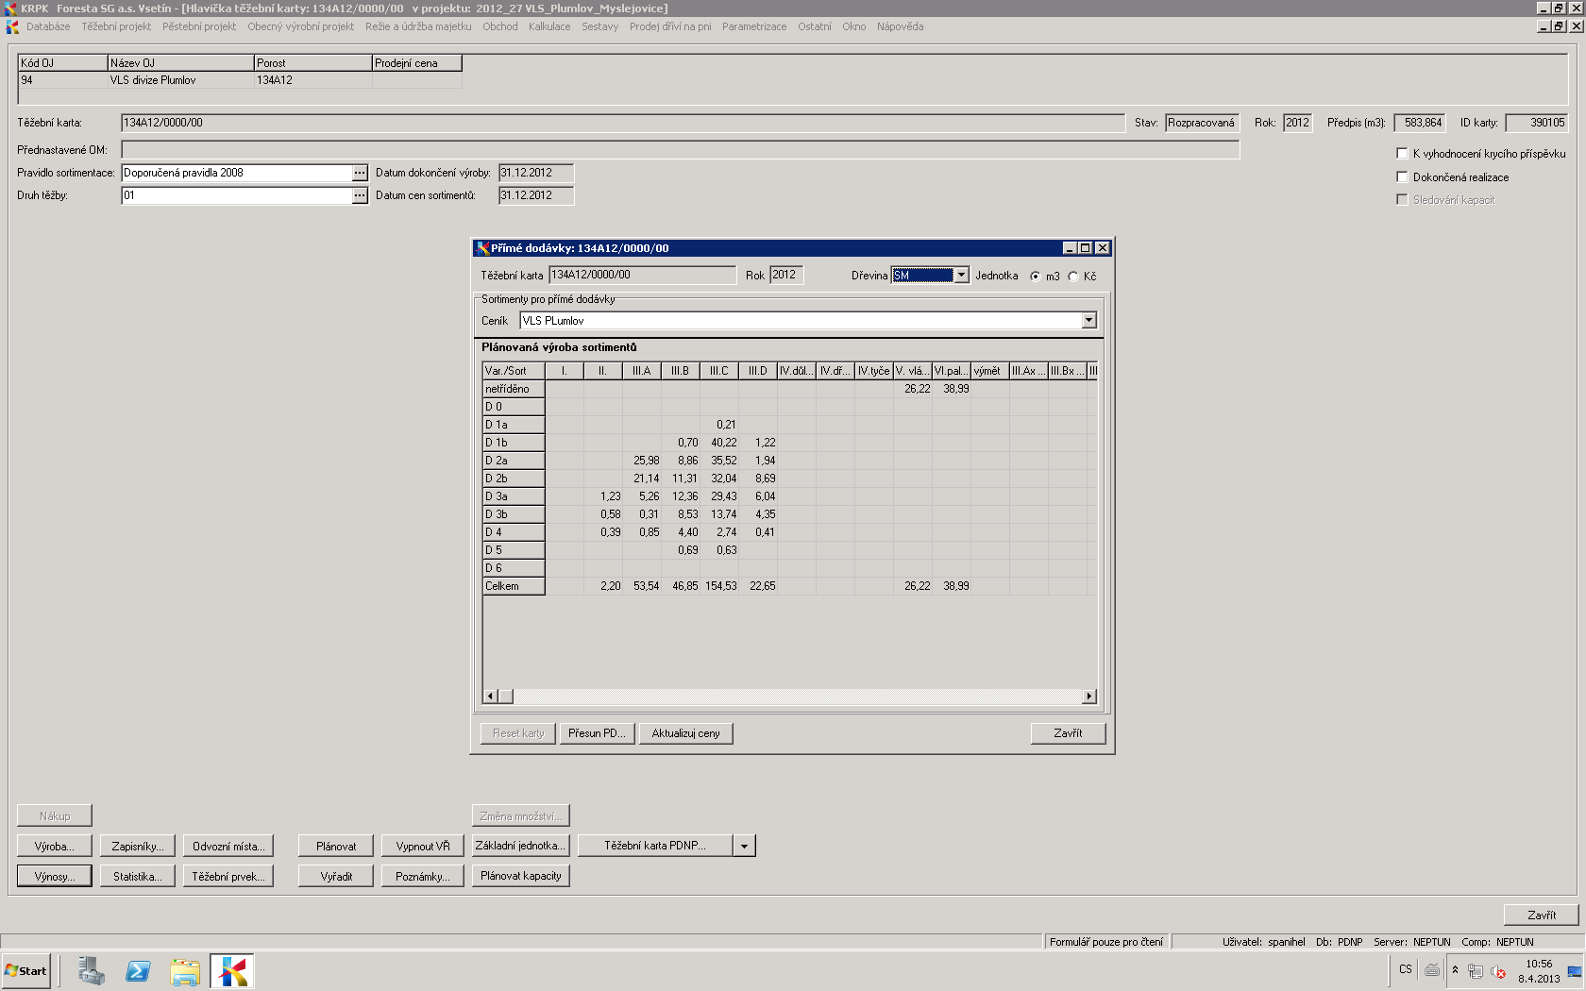The width and height of the screenshot is (1586, 991).
Task: Check Dokončená realizace checkbox
Action: (1402, 176)
